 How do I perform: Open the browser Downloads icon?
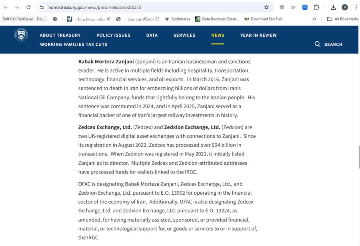[x=334, y=7]
